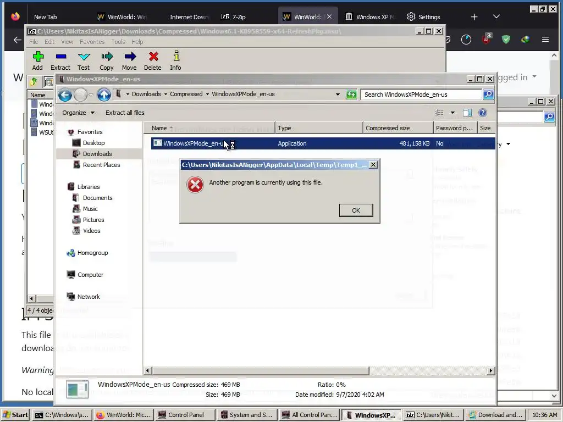Select Recent Places in navigation pane
This screenshot has height=422, width=563.
pos(101,165)
